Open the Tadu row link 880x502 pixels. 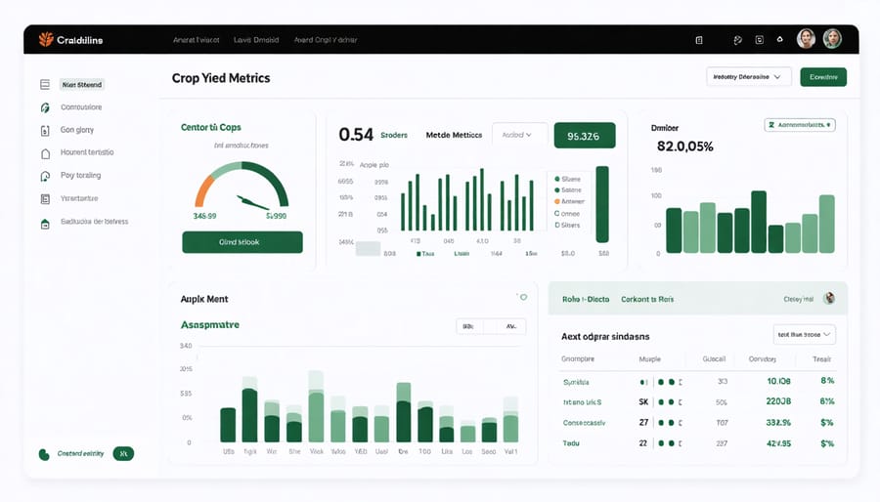tap(571, 443)
